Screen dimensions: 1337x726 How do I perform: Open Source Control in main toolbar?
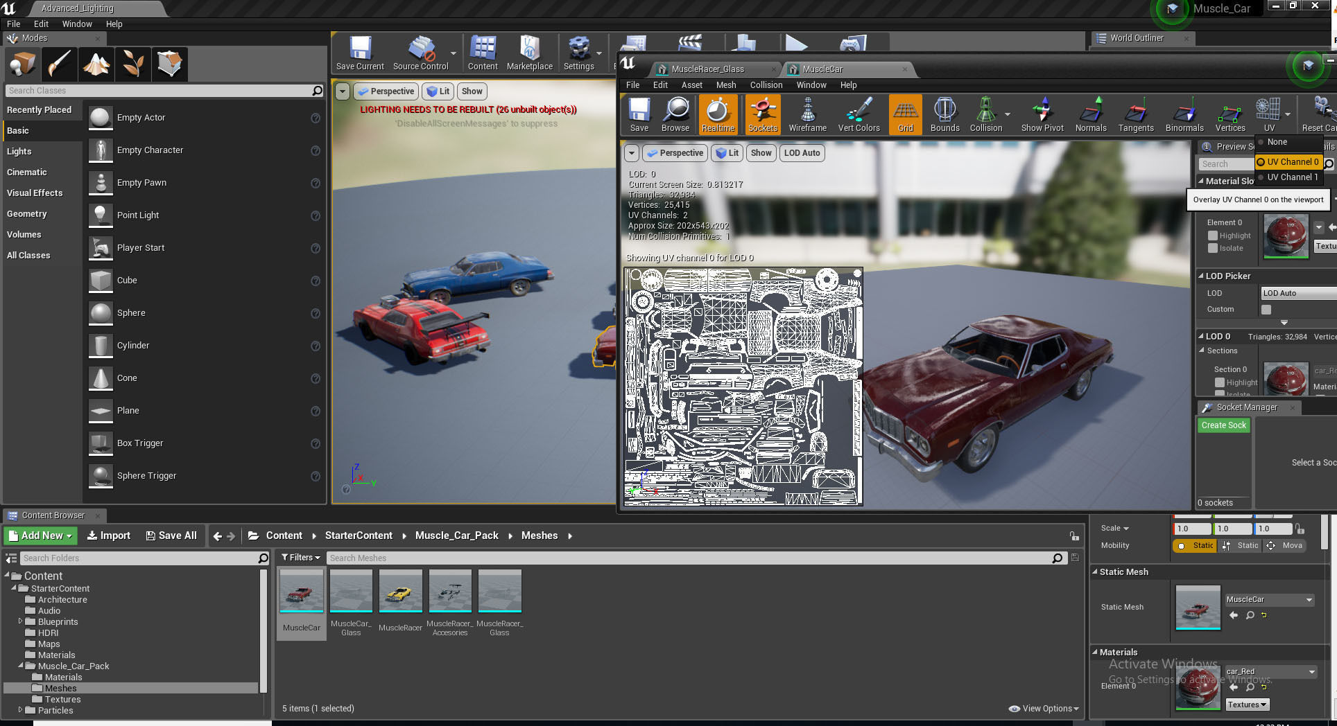(421, 53)
